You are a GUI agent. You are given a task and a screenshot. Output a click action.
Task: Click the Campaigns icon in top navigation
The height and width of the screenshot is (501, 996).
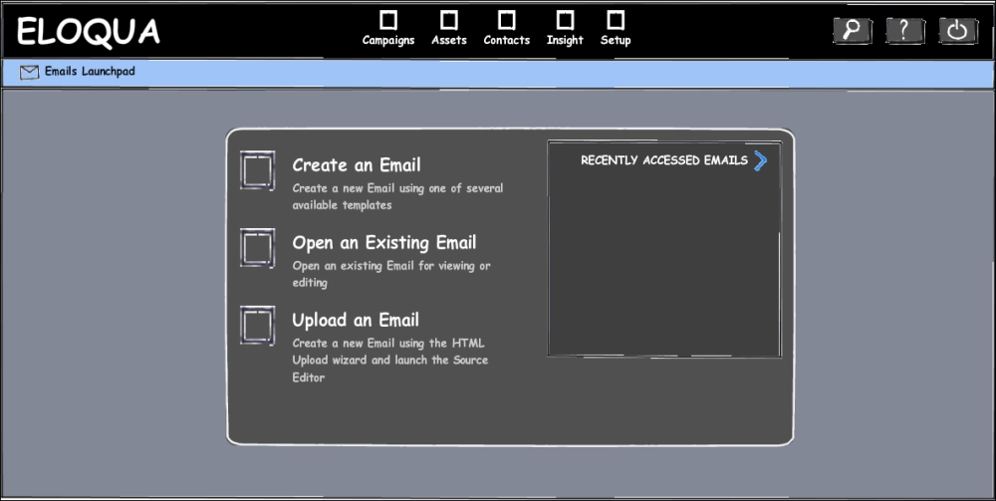pyautogui.click(x=388, y=20)
